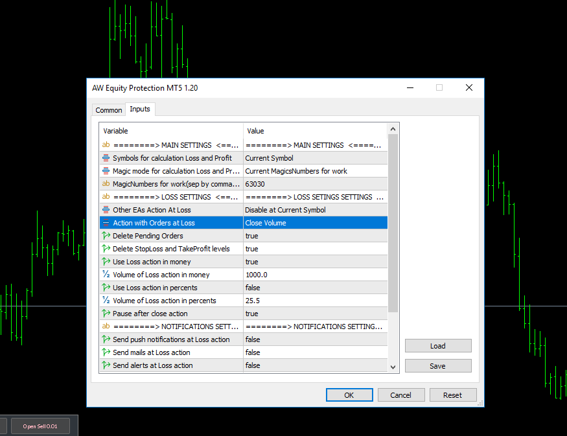Maximize the AW Equity Protection dialog
Viewport: 567px width, 436px height.
point(439,87)
